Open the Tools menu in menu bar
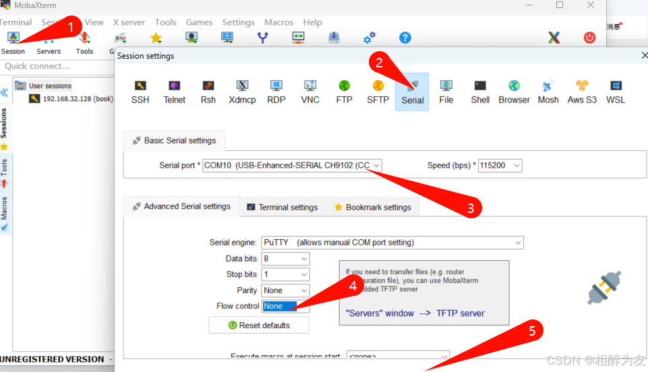The image size is (648, 372). (165, 22)
